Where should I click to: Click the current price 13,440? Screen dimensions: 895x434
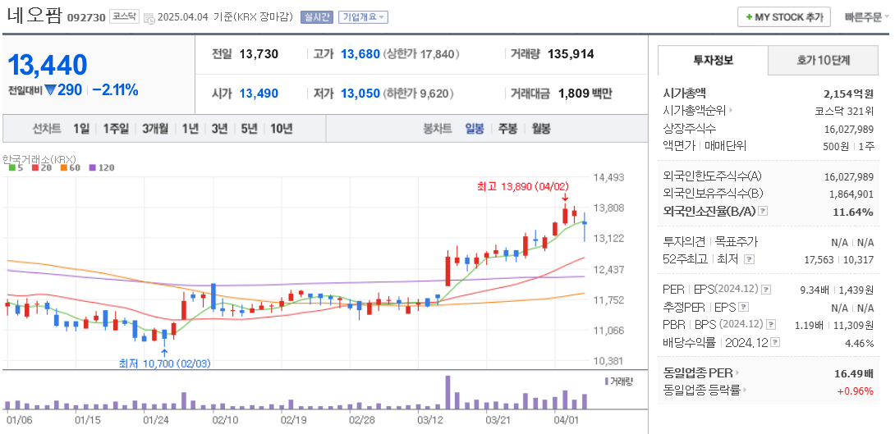click(48, 65)
